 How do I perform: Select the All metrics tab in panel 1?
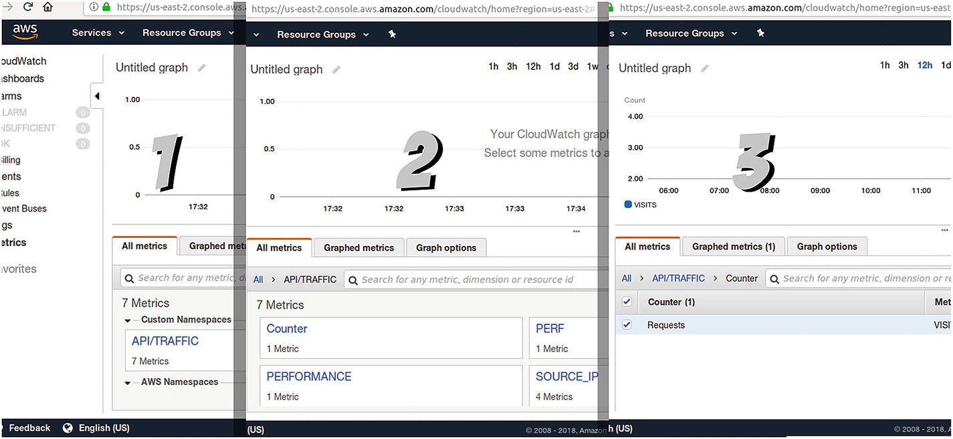(144, 246)
